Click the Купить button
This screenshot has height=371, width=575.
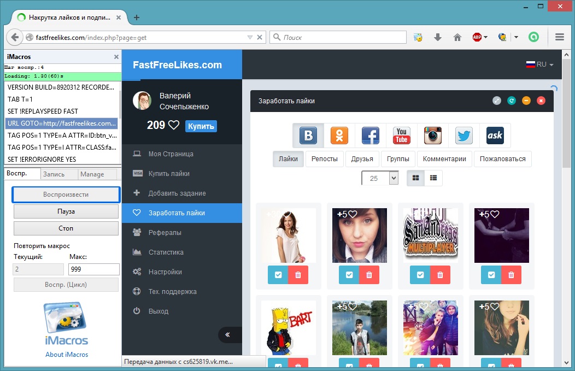tap(201, 126)
